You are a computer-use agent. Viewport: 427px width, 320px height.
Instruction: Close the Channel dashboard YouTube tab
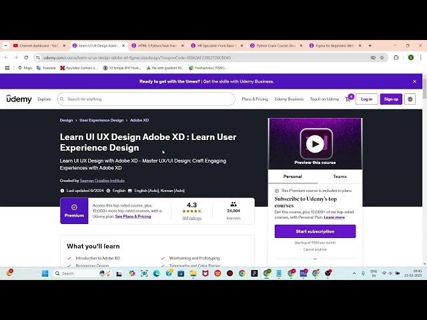64,46
